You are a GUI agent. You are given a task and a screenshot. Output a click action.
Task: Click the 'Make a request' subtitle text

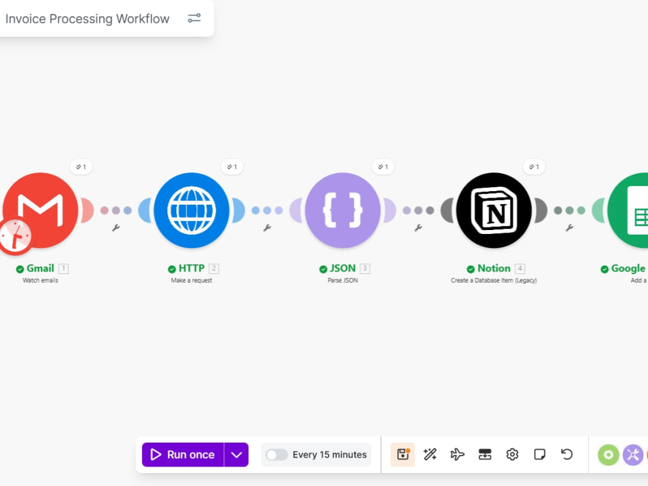click(191, 280)
